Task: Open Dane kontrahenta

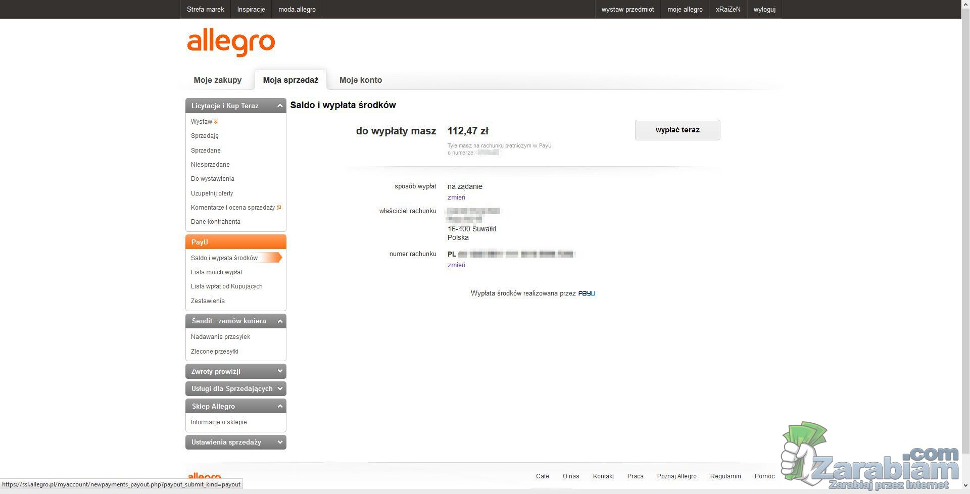Action: pyautogui.click(x=216, y=222)
